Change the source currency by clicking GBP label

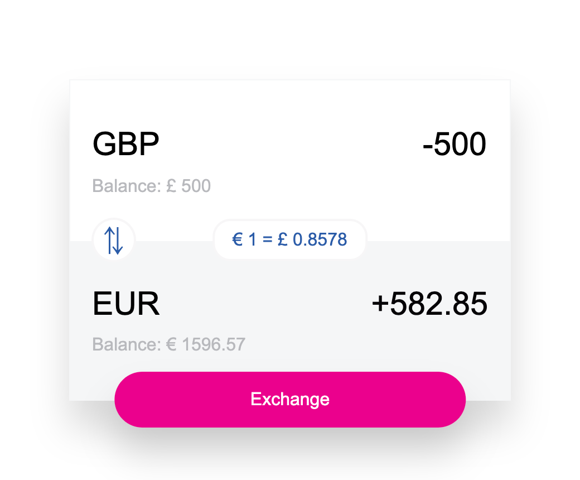(125, 143)
